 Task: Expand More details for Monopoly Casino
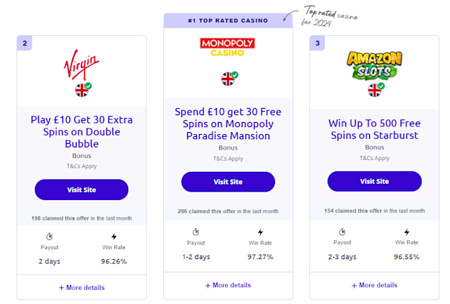coord(228,285)
